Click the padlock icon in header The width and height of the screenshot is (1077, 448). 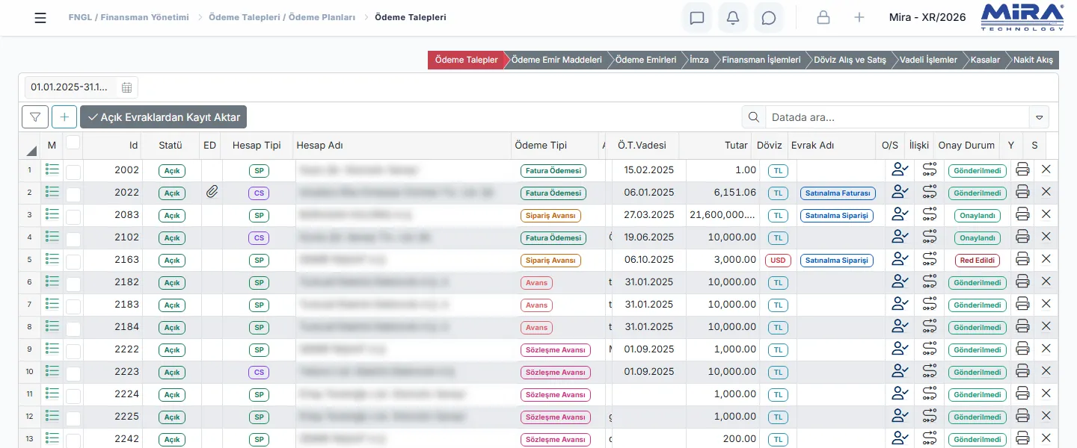(823, 18)
